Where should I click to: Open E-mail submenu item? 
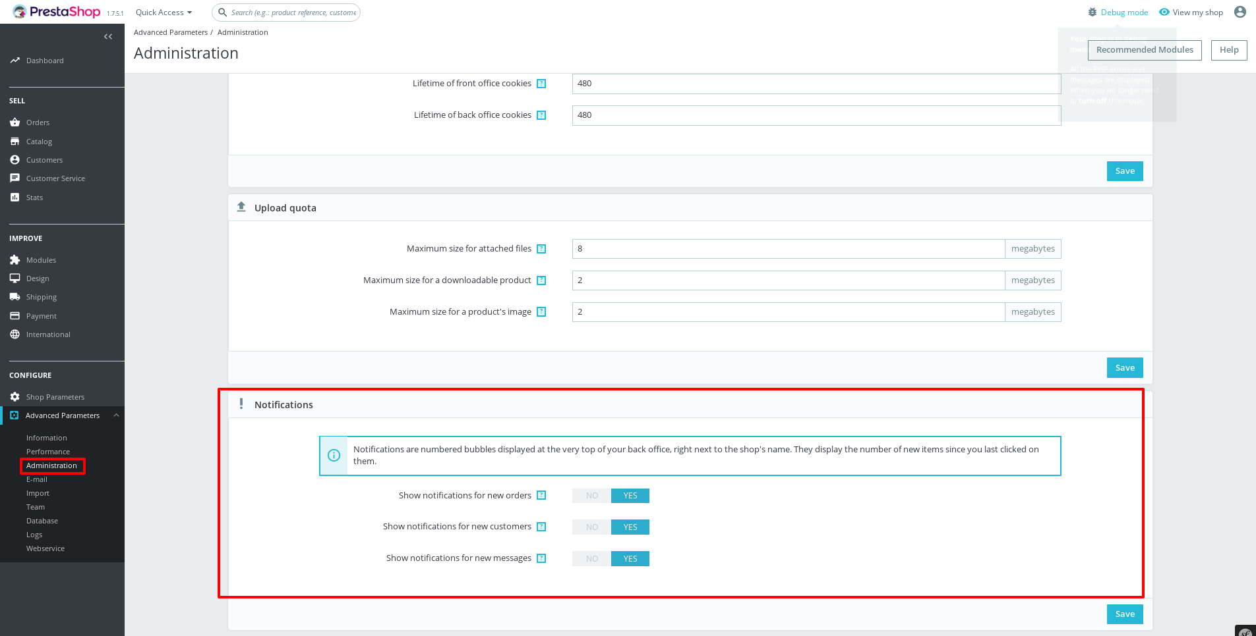pos(36,479)
